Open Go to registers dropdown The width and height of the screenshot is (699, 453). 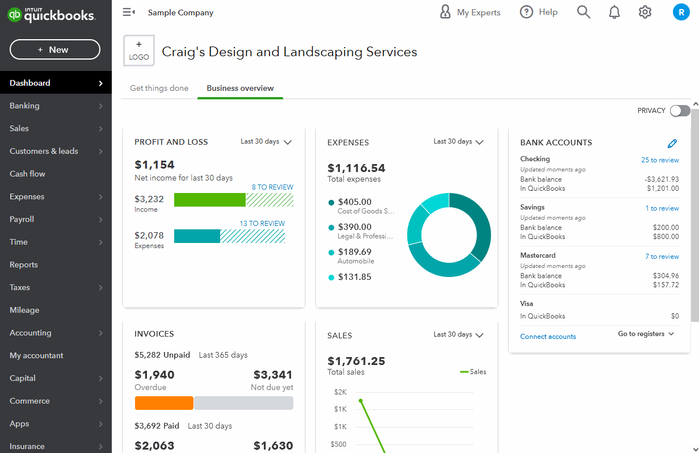click(x=646, y=334)
